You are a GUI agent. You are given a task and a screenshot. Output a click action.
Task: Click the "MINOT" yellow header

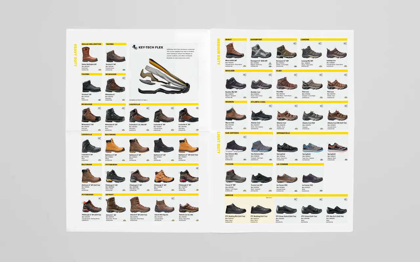pyautogui.click(x=236, y=40)
